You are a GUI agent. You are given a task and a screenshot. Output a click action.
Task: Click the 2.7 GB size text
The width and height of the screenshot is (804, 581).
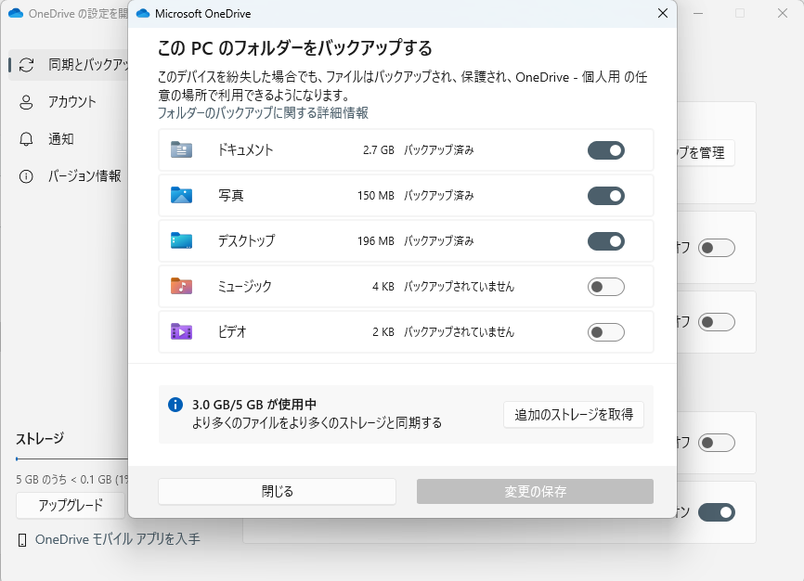tap(379, 150)
